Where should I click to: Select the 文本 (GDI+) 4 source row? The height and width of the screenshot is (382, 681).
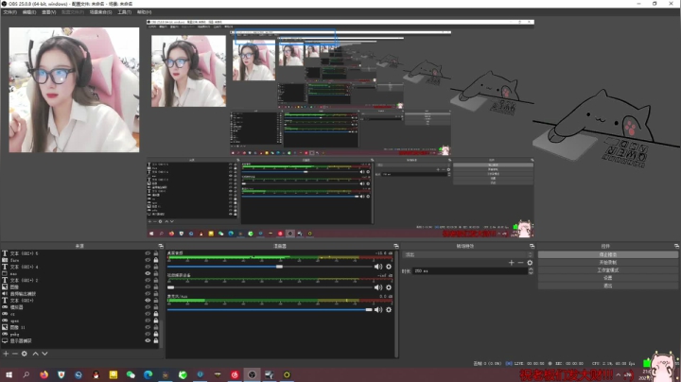(80, 267)
